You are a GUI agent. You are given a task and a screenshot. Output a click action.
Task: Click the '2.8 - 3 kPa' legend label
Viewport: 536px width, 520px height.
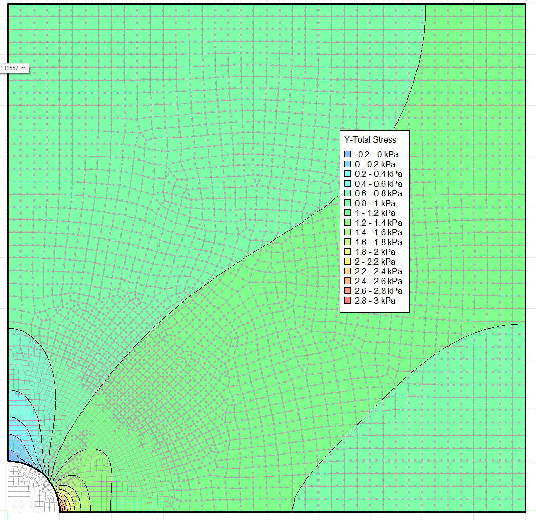[x=375, y=301]
